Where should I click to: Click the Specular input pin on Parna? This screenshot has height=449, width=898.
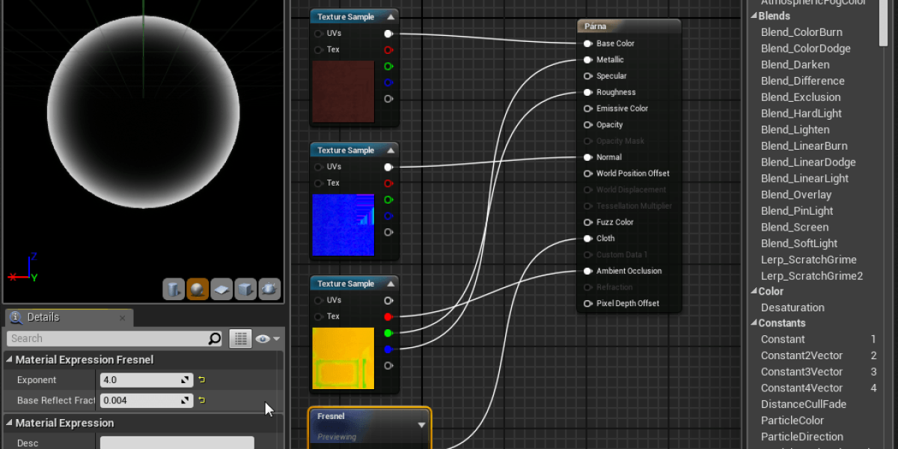588,76
